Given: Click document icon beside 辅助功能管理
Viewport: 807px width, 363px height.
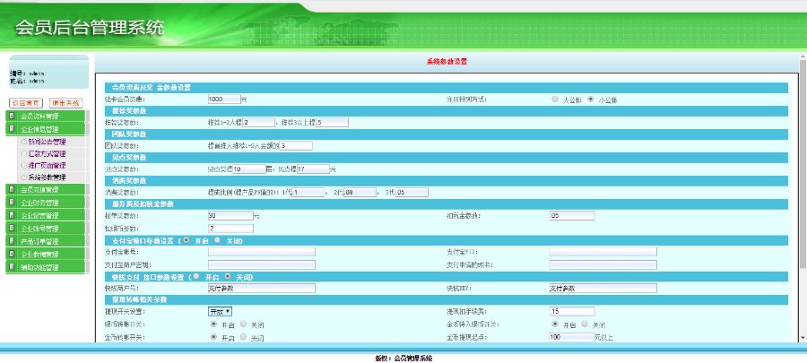Looking at the screenshot, I should [12, 267].
